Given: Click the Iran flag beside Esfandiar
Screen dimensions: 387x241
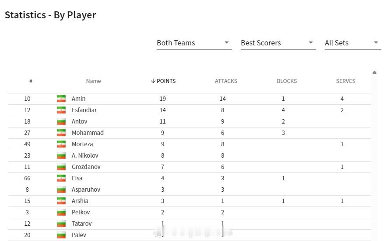Looking at the screenshot, I should coord(61,110).
